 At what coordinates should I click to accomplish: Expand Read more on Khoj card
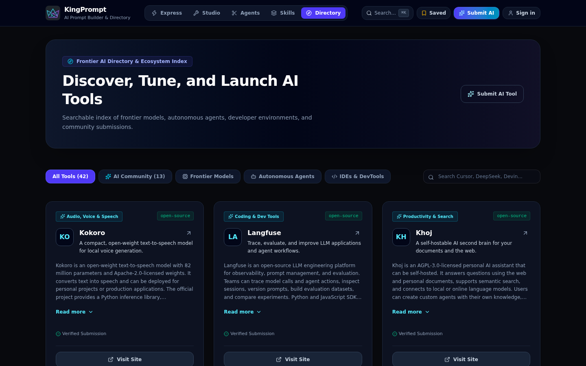click(411, 312)
